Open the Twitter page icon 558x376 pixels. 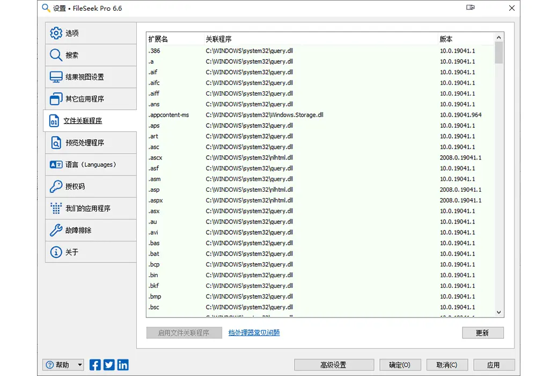pyautogui.click(x=109, y=365)
